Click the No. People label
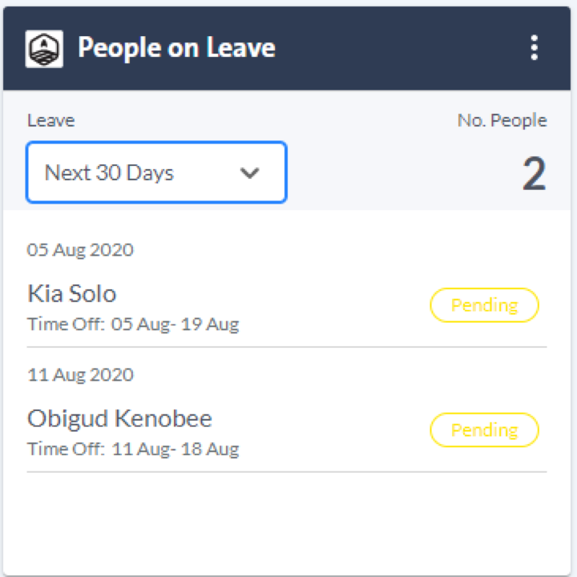 502,121
